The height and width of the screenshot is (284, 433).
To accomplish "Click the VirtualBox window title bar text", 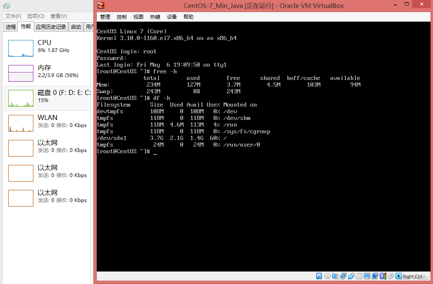I will 264,5.
